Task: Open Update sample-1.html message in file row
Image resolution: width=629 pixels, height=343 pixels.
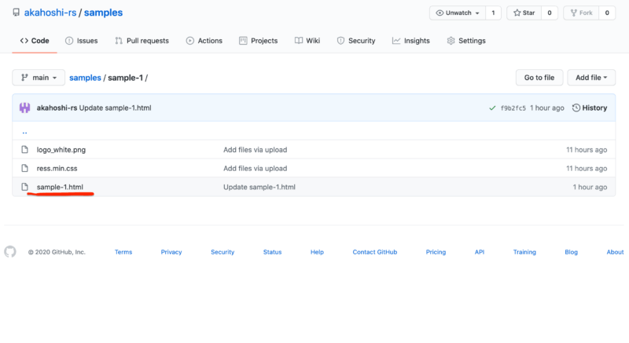Action: click(259, 187)
